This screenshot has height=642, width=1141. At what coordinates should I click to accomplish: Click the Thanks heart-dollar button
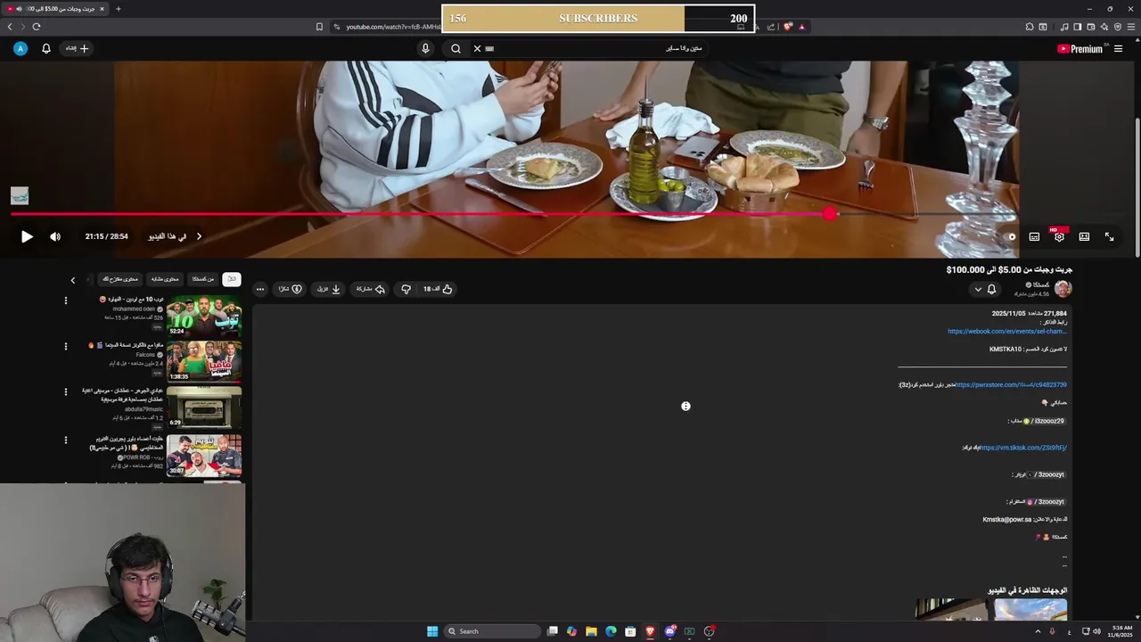point(291,289)
